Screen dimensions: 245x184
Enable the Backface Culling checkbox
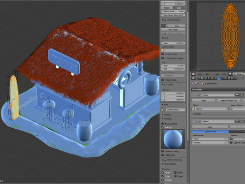click(163, 151)
